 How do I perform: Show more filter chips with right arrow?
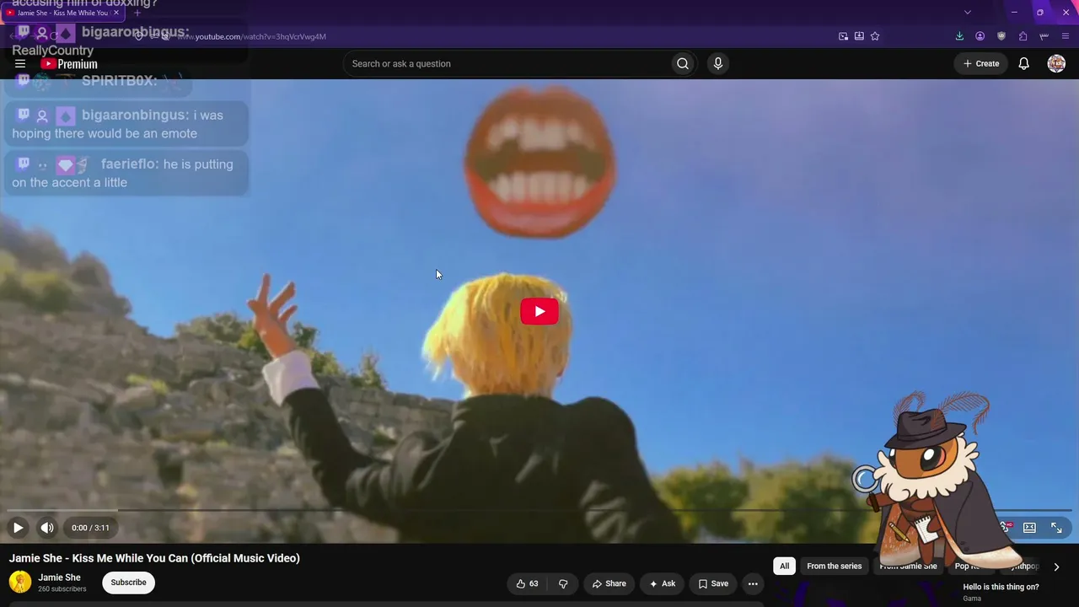[1056, 567]
